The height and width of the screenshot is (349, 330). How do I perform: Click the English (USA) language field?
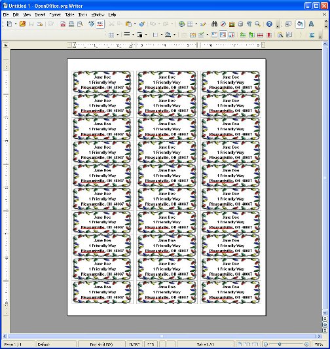(x=101, y=344)
